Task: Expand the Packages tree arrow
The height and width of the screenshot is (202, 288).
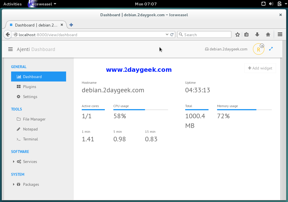Action: 14,184
